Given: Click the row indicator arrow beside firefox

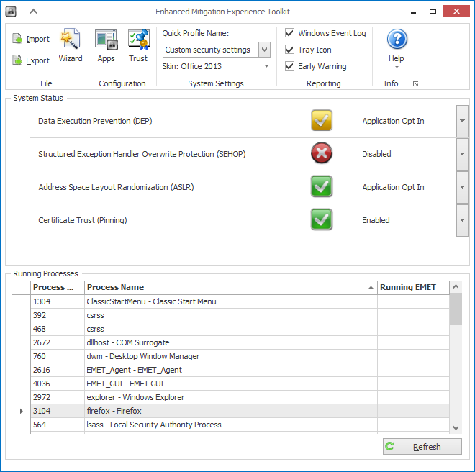Looking at the screenshot, I should pyautogui.click(x=21, y=411).
